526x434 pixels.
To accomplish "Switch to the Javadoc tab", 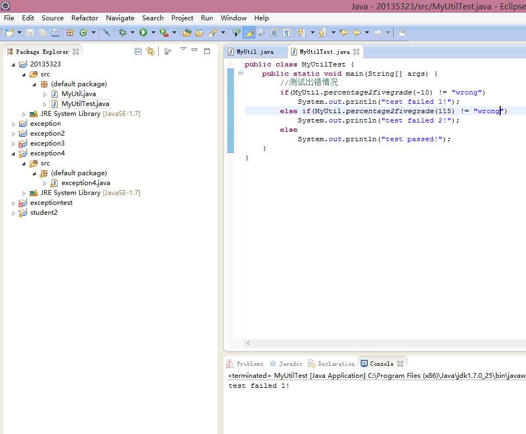I will [286, 364].
